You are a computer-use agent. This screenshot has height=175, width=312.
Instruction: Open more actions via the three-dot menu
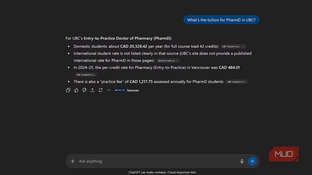109,90
